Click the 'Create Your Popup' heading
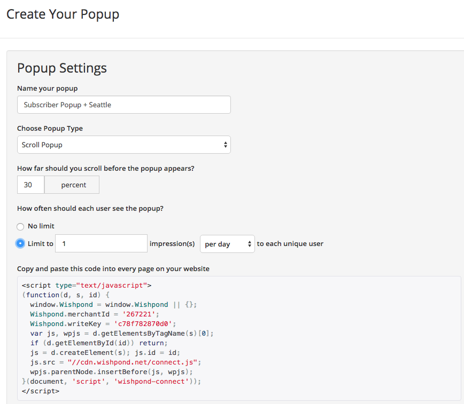464x404 pixels. click(x=63, y=14)
